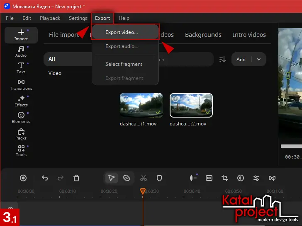Open the Effects panel
302x226 pixels.
click(21, 101)
